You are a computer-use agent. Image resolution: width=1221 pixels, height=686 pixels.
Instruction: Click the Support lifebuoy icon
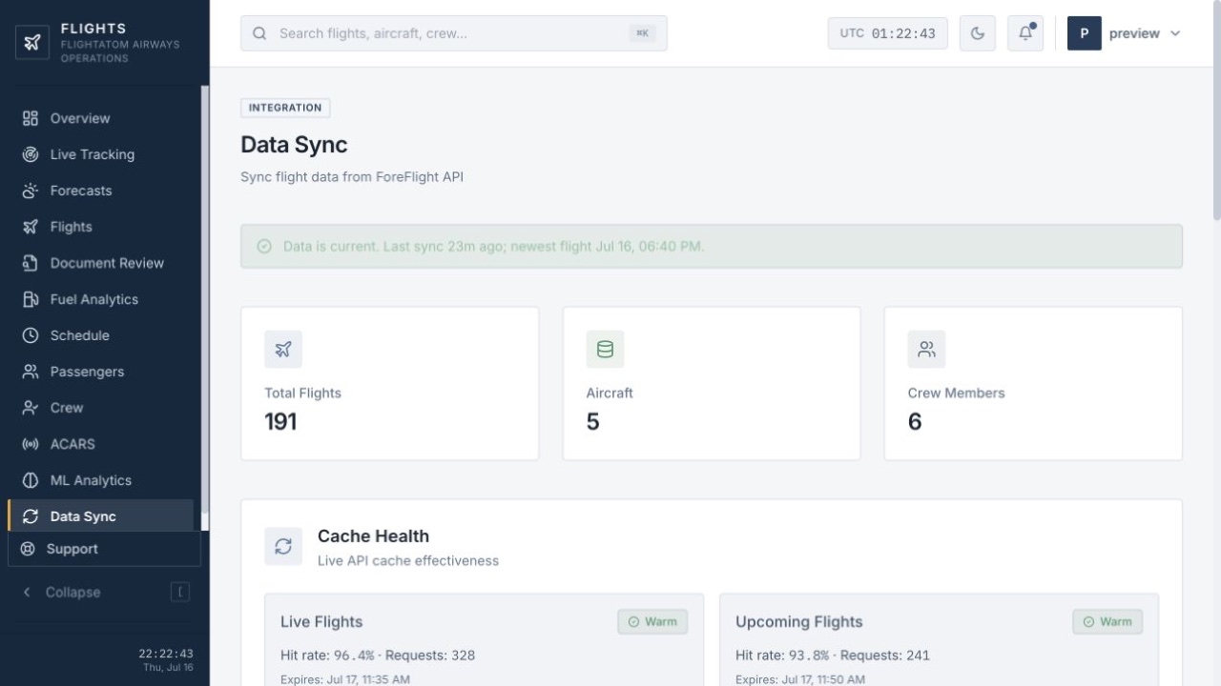click(28, 549)
